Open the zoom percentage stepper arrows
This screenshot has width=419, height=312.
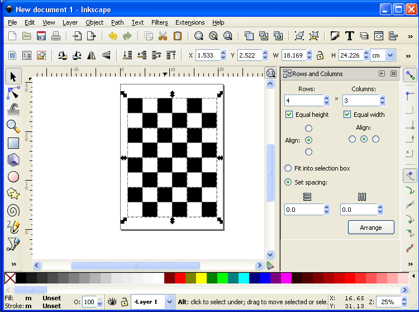tap(404, 302)
